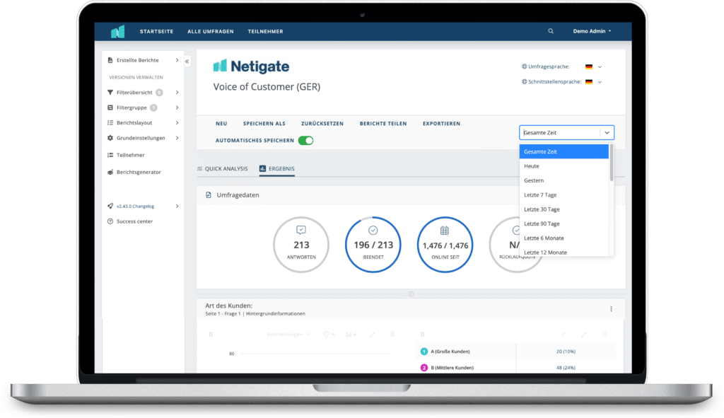Click the Antworten speech bubble icon
Image resolution: width=724 pixels, height=418 pixels.
point(301,230)
